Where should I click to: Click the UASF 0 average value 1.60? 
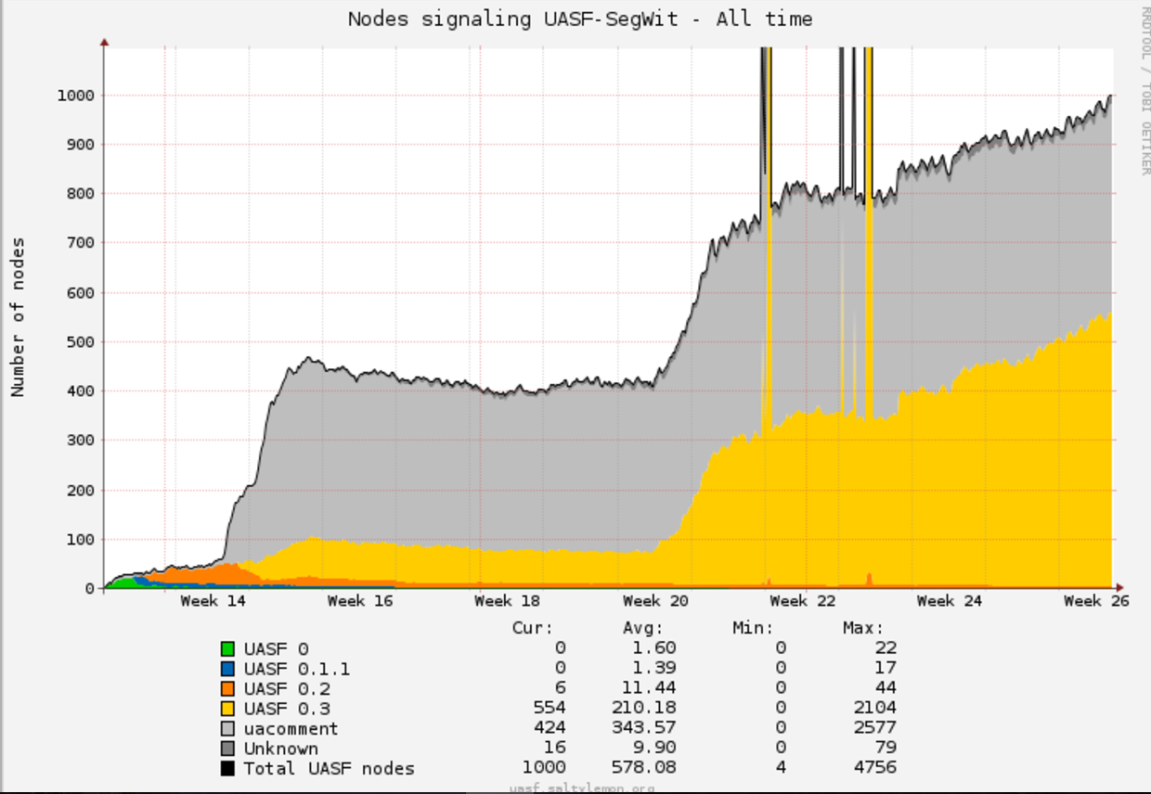[x=656, y=648]
